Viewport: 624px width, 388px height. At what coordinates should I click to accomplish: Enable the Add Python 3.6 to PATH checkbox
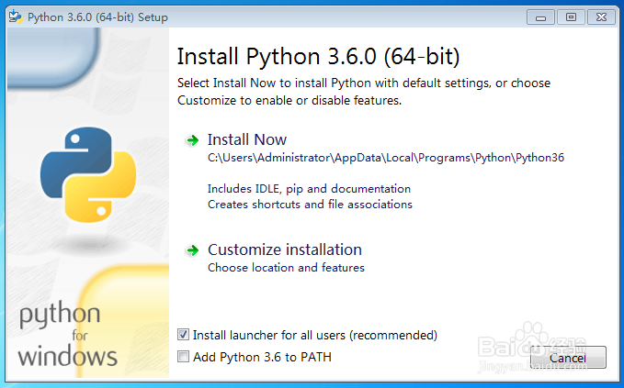(x=184, y=357)
